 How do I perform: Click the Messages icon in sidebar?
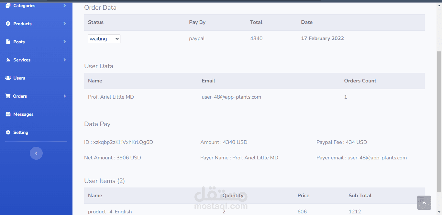click(x=8, y=114)
